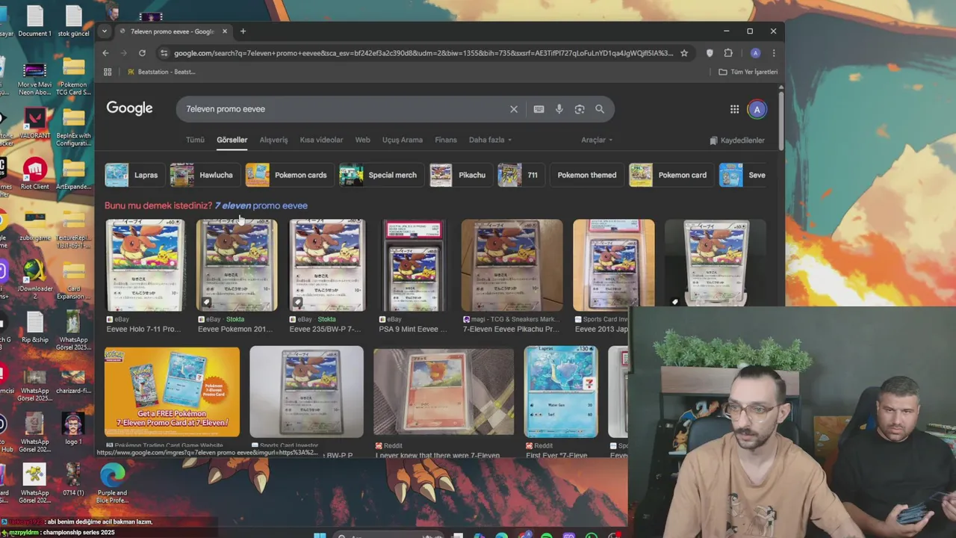956x538 pixels.
Task: Reload the Google results page
Action: point(142,53)
